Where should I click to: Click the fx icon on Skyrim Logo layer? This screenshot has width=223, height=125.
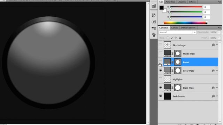pos(213,45)
